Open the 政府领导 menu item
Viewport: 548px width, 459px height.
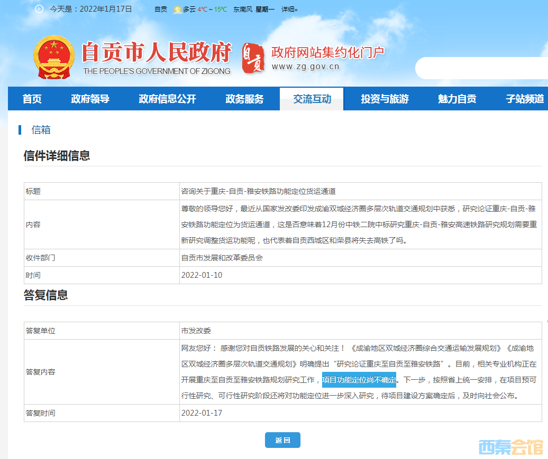coord(90,99)
